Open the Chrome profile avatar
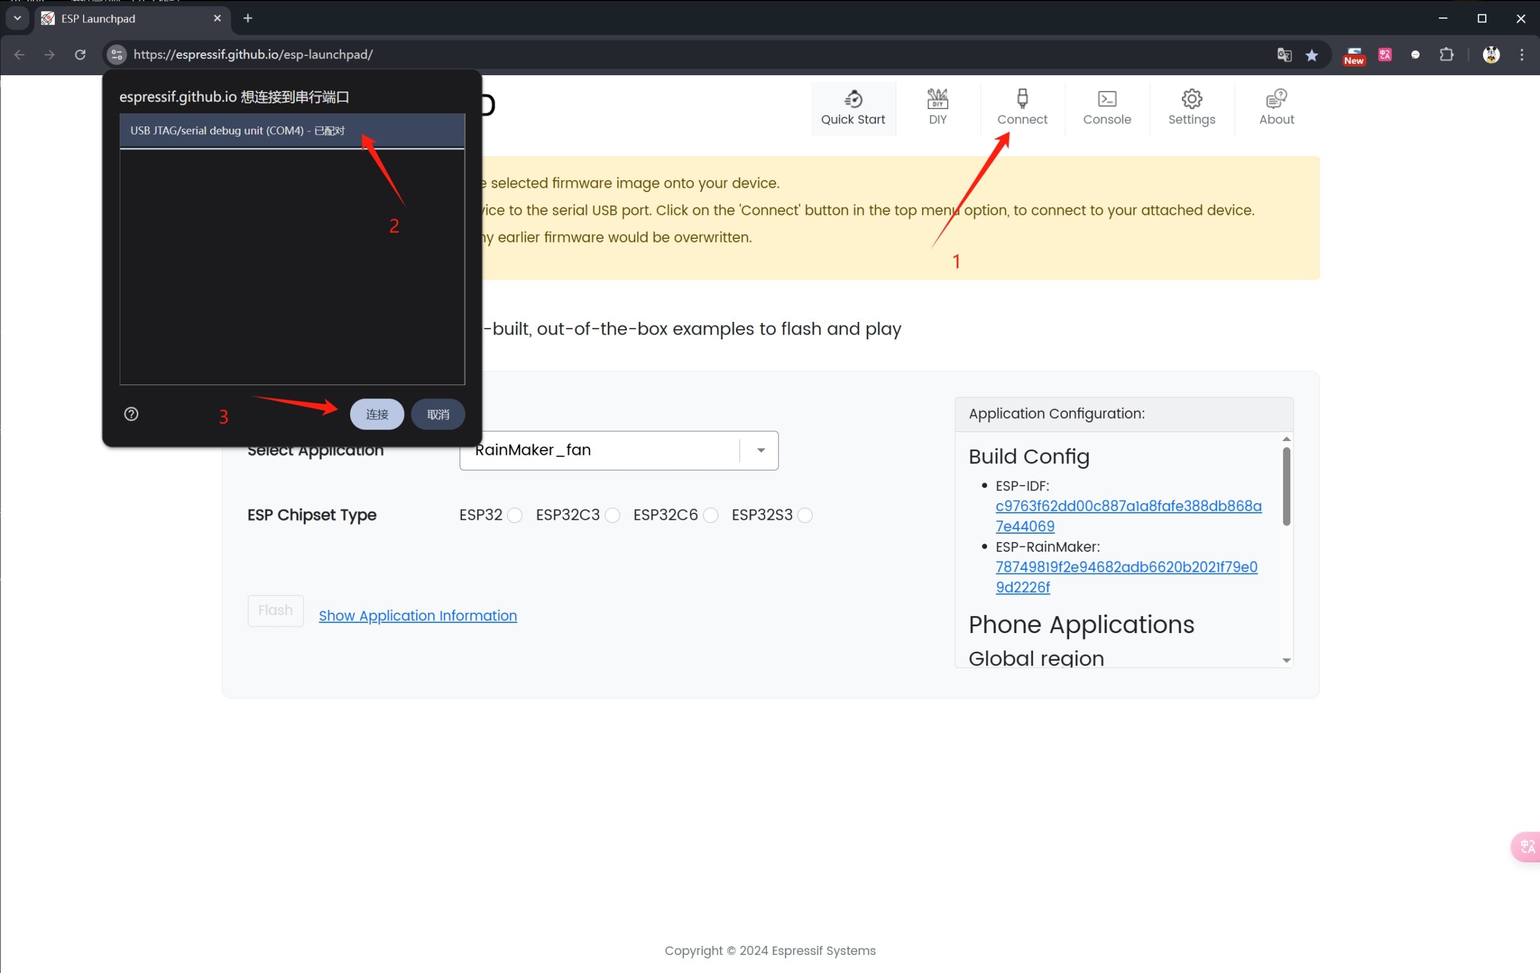Screen dimensions: 1540x973 1491,54
